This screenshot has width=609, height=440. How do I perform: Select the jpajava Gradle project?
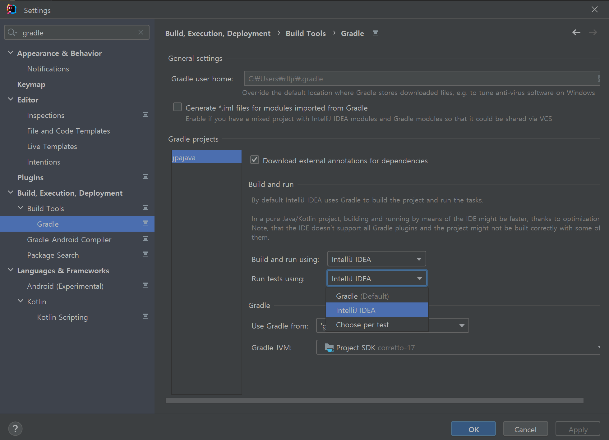[206, 157]
